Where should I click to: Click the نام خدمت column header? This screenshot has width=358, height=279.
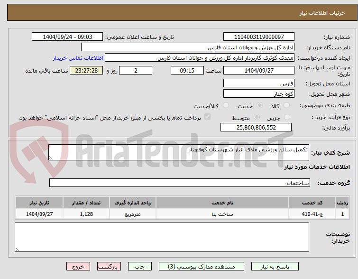[222, 203]
